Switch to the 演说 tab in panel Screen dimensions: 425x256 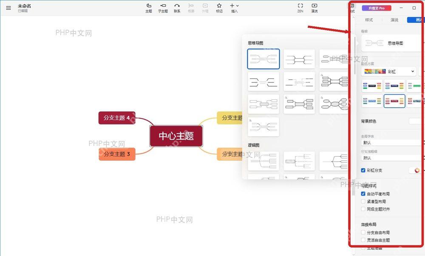pos(394,20)
